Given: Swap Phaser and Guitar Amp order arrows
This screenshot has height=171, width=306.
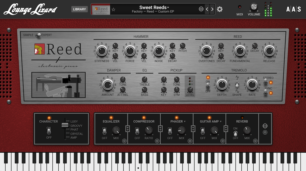Looking at the screenshot, I should click(193, 129).
